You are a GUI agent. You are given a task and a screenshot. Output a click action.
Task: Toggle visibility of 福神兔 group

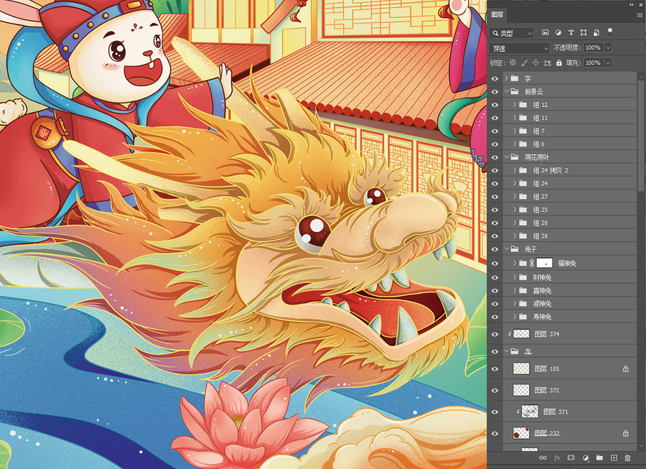[x=495, y=263]
